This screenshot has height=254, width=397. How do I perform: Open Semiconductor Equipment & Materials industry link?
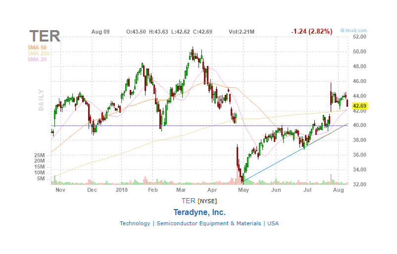point(208,223)
